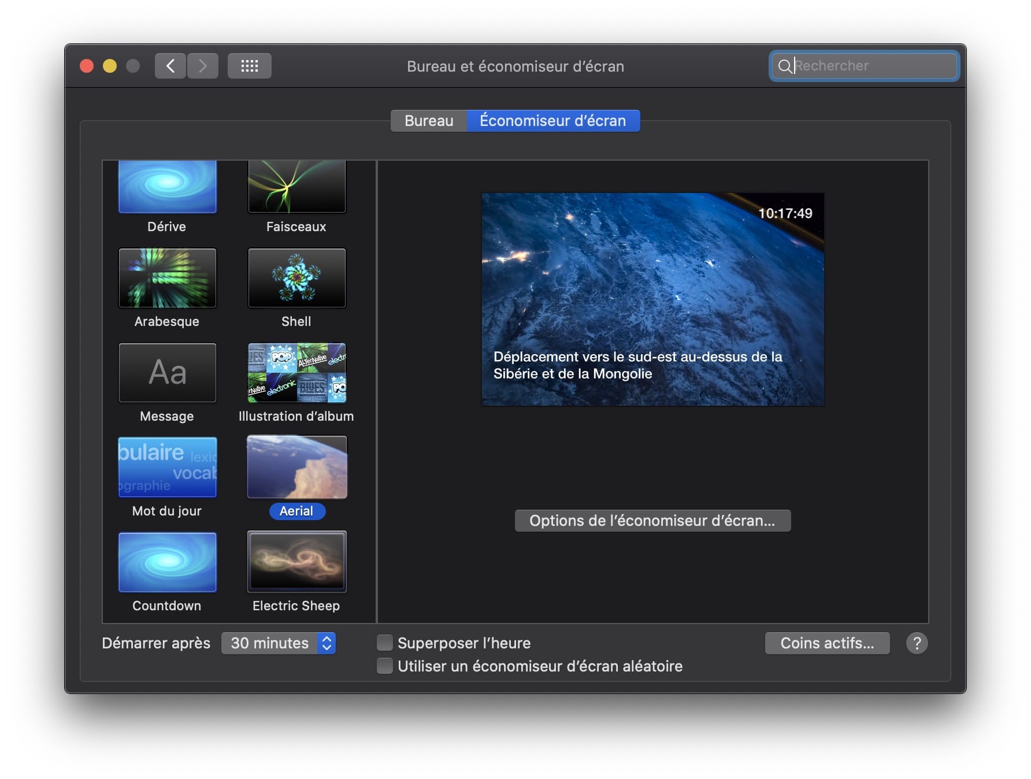Choose the Countdown screen saver thumbnail
The height and width of the screenshot is (779, 1031).
click(x=167, y=562)
